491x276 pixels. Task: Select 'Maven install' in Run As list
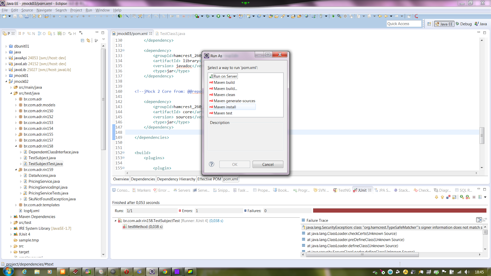[232, 107]
